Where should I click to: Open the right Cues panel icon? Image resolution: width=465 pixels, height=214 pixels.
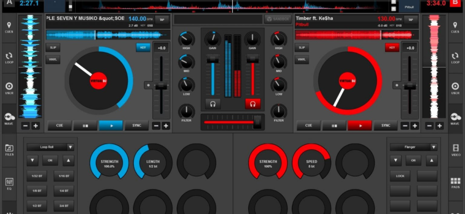[455, 28]
